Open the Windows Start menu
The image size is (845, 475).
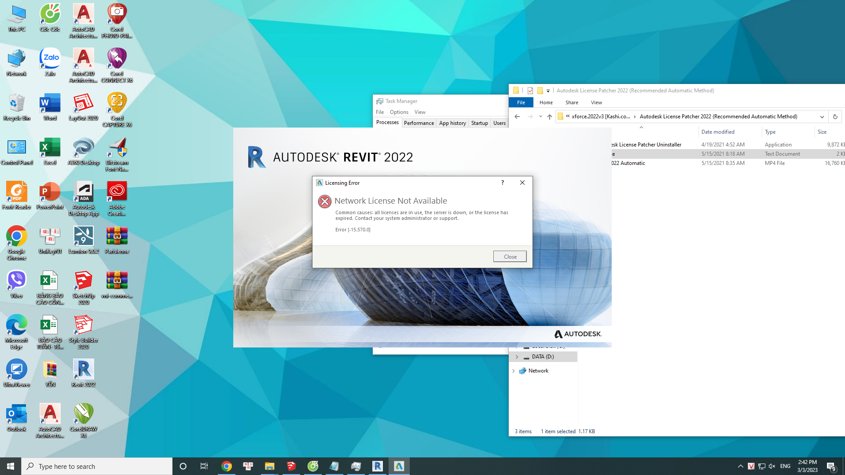click(x=11, y=466)
